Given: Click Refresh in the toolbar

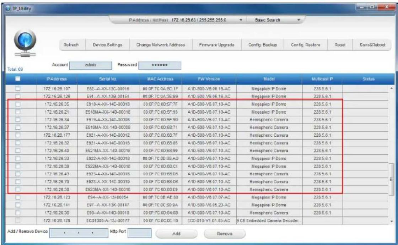Looking at the screenshot, I should [71, 45].
